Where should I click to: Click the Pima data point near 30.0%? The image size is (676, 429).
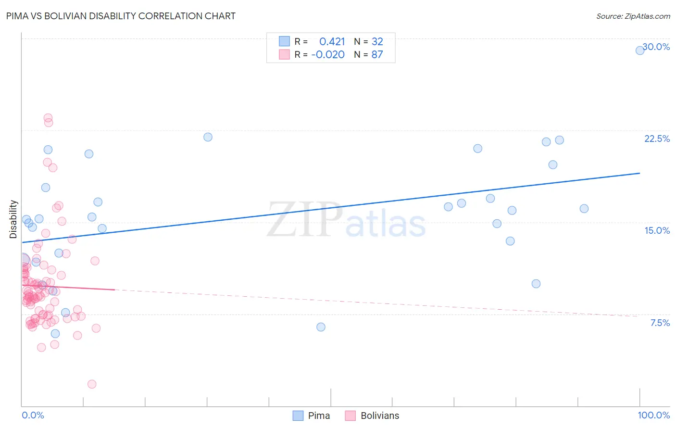click(640, 50)
